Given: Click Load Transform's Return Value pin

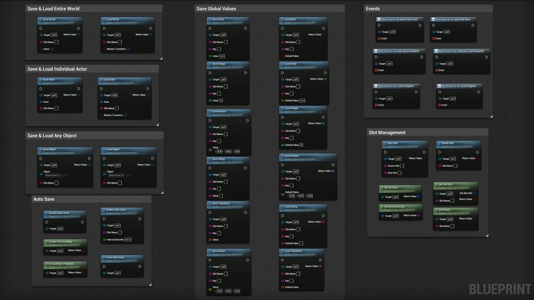Looking at the screenshot, I should pyautogui.click(x=320, y=266).
